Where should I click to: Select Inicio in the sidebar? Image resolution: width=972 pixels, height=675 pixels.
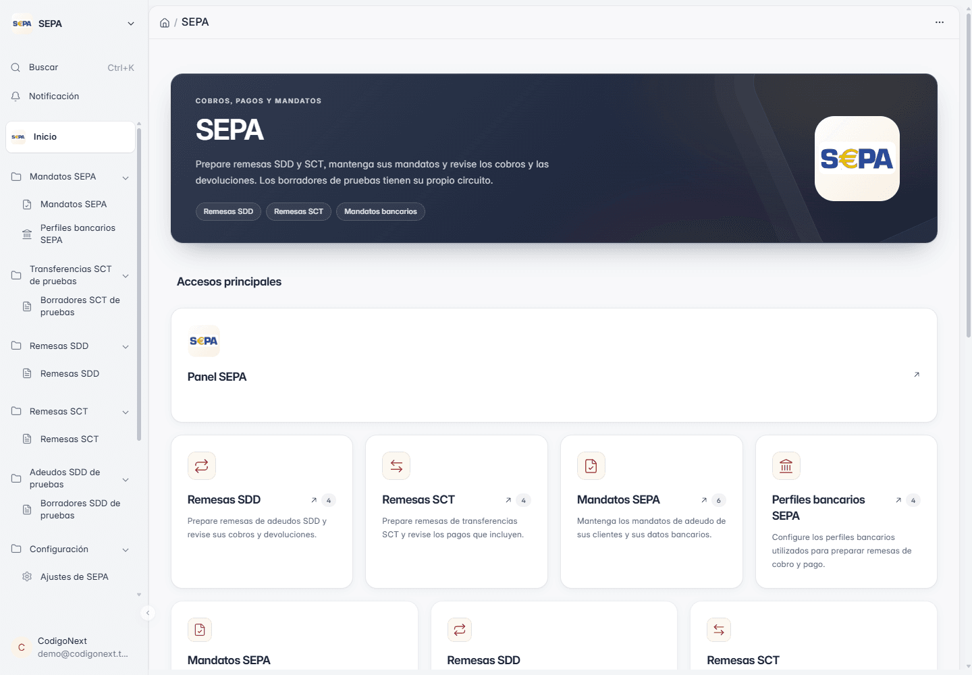tap(70, 137)
